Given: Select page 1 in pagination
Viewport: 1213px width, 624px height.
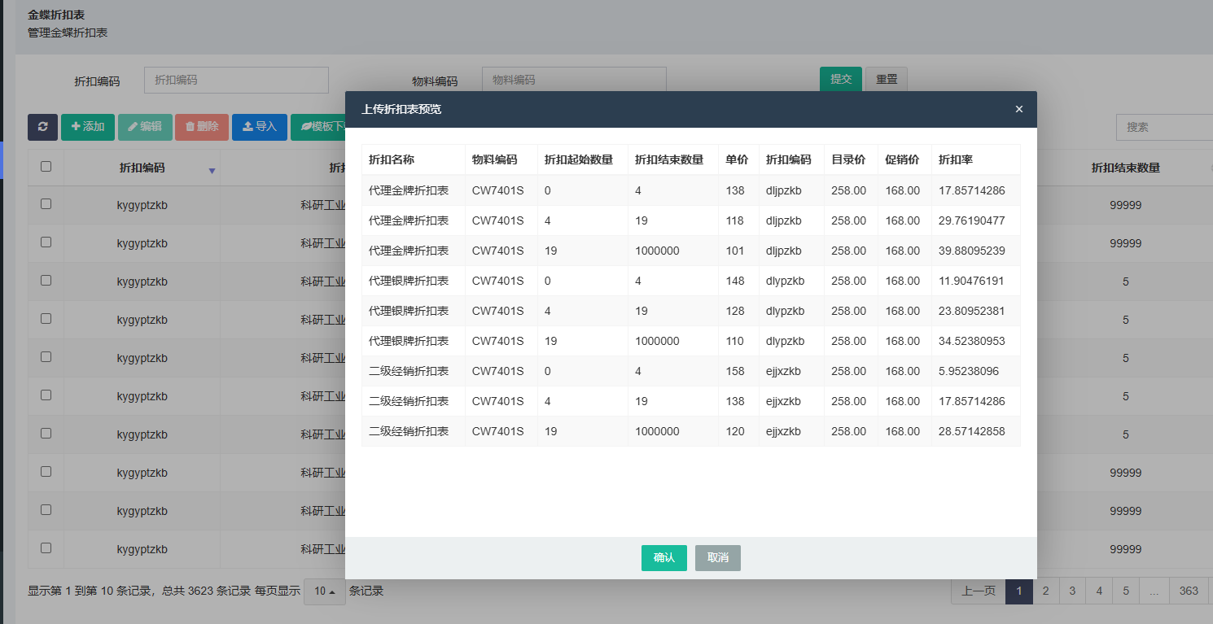Looking at the screenshot, I should pyautogui.click(x=1019, y=591).
